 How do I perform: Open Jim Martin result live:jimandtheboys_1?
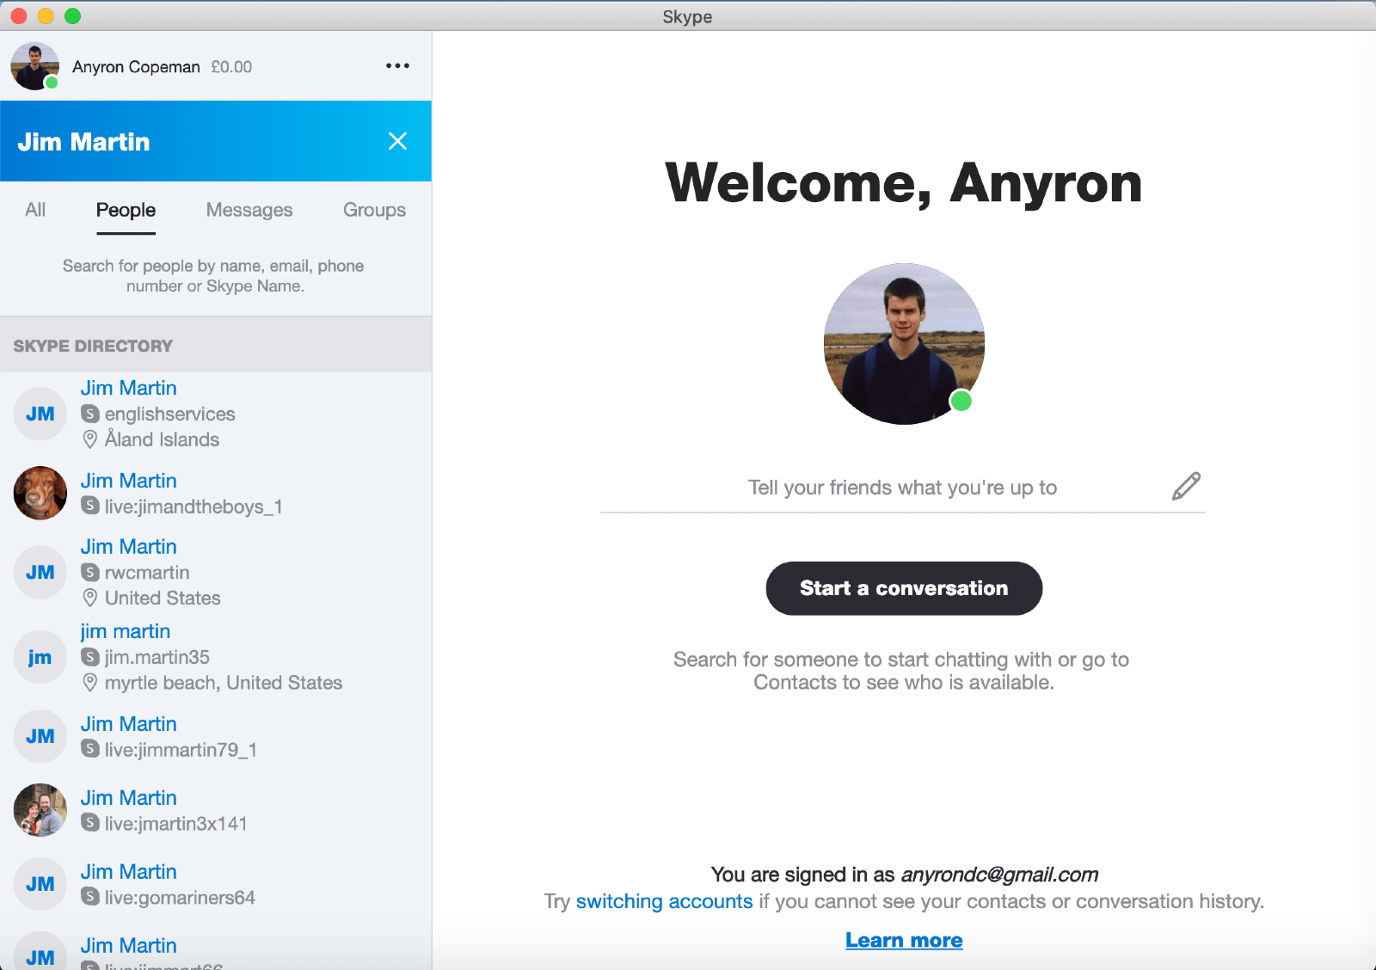[216, 493]
